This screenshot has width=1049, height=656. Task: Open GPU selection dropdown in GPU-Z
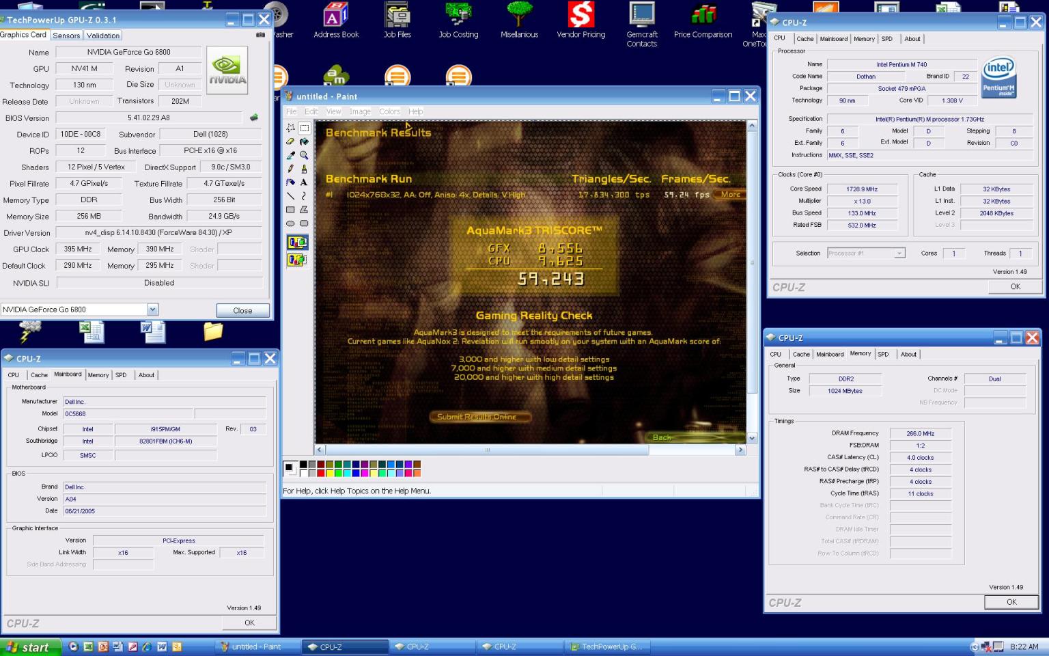[152, 310]
